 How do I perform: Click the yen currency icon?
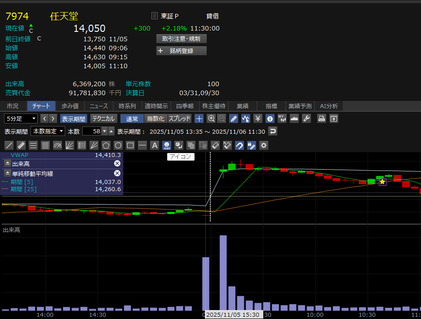tap(258, 118)
